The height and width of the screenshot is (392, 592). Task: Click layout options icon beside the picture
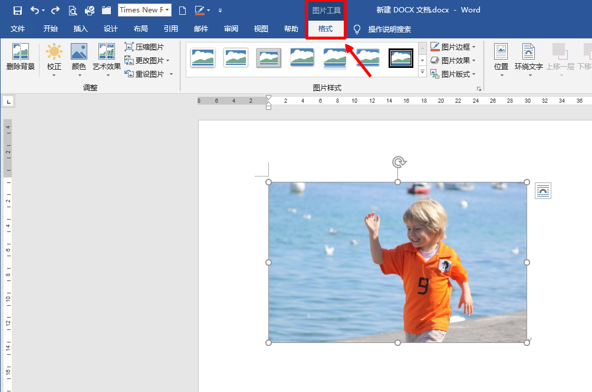(543, 191)
